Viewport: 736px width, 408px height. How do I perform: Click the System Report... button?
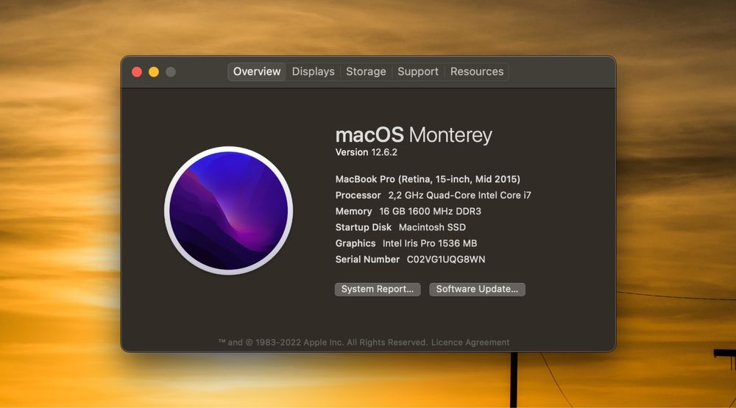click(x=378, y=290)
